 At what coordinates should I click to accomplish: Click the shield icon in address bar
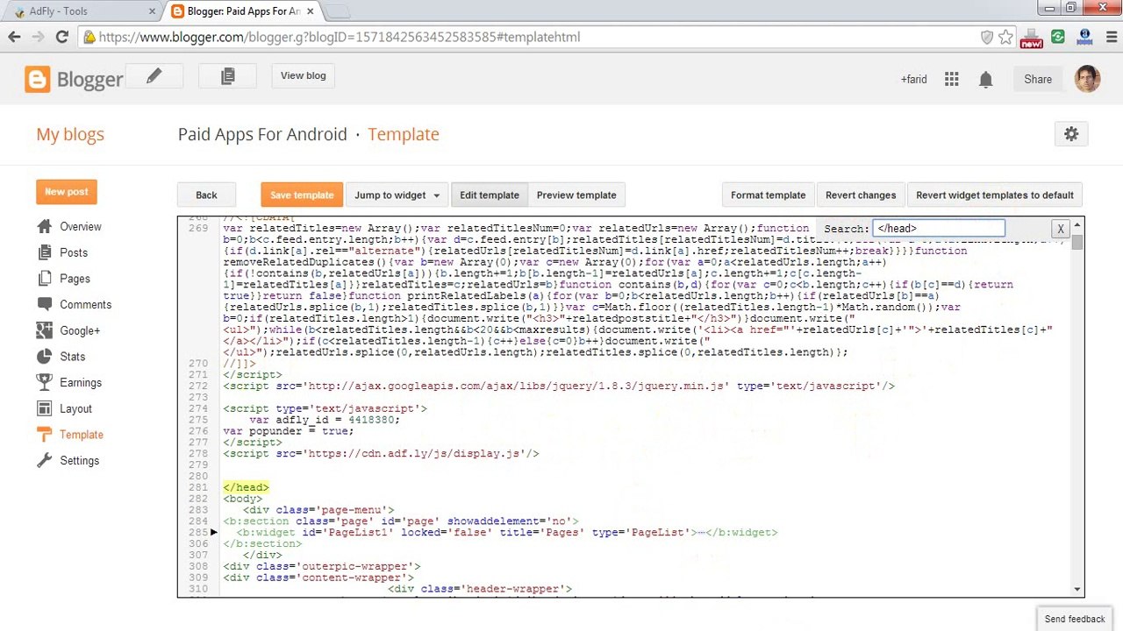(986, 37)
